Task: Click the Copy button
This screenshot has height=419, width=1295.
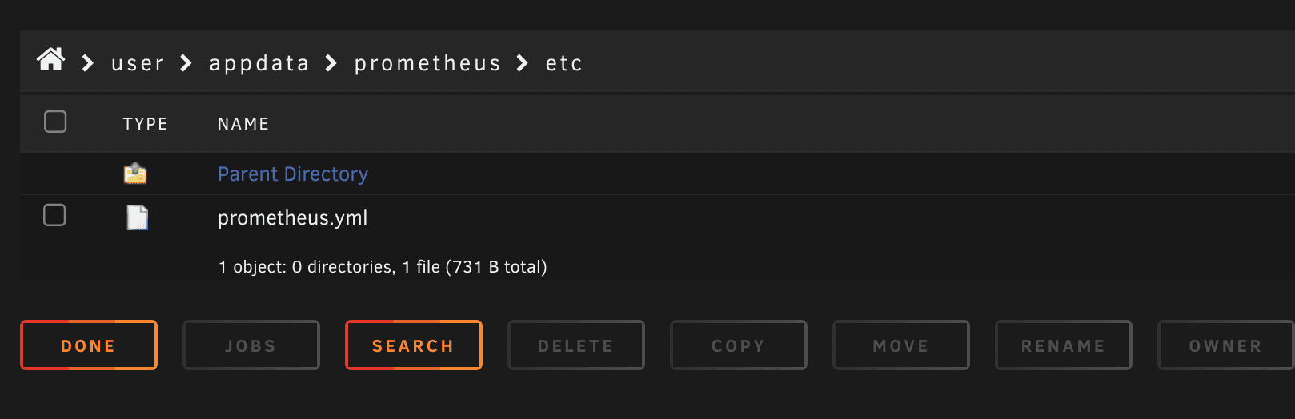Action: pyautogui.click(x=739, y=345)
